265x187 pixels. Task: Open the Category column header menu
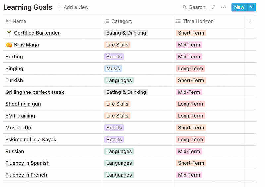coord(122,21)
